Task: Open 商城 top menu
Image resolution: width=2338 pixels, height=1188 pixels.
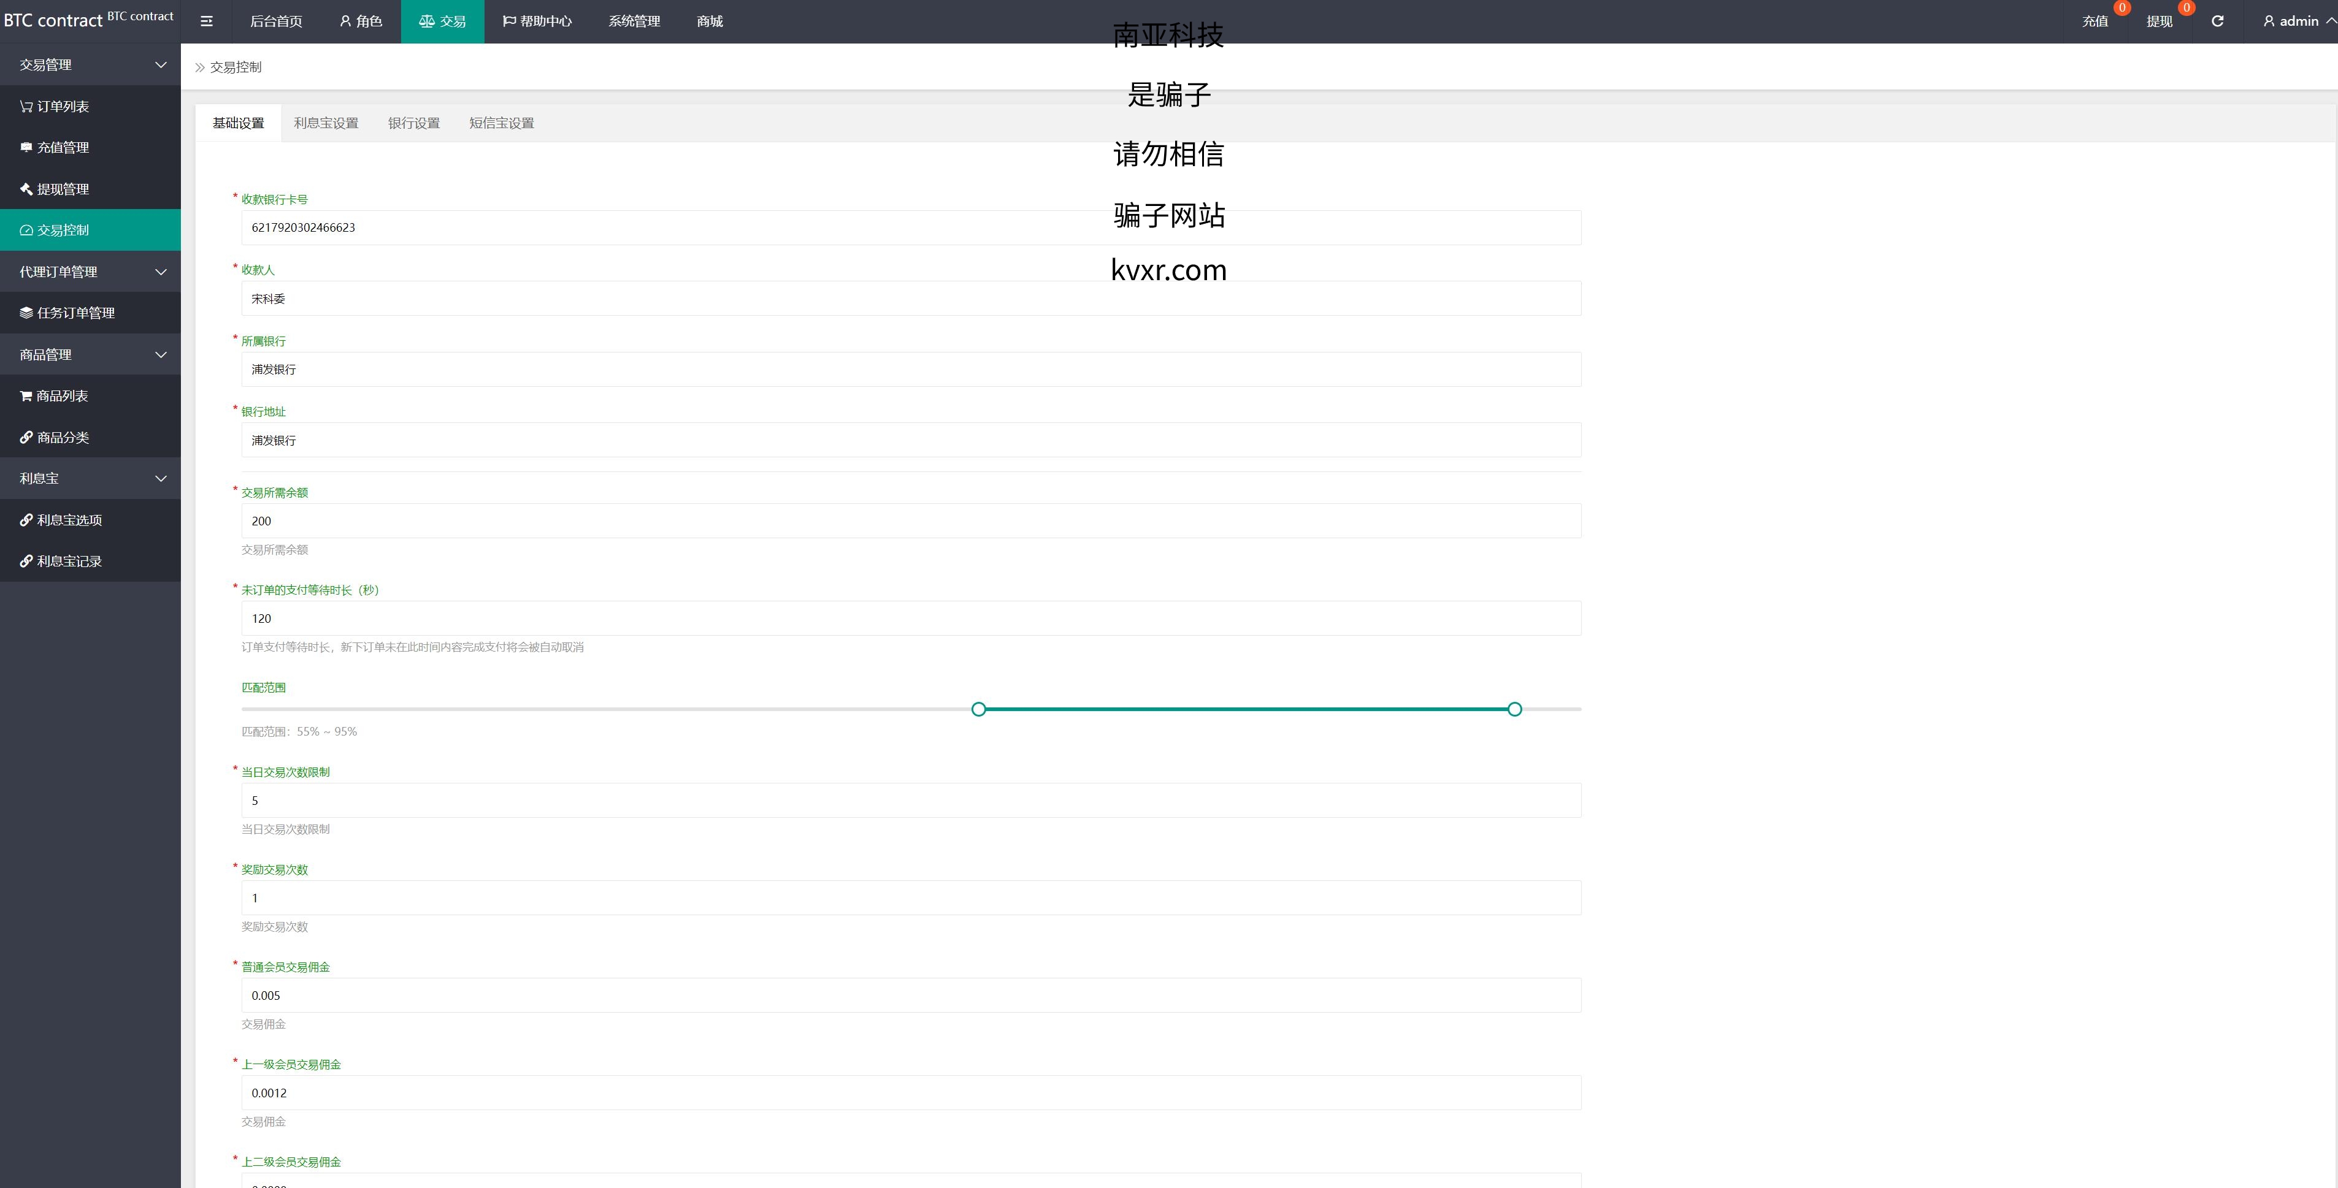Action: (710, 21)
